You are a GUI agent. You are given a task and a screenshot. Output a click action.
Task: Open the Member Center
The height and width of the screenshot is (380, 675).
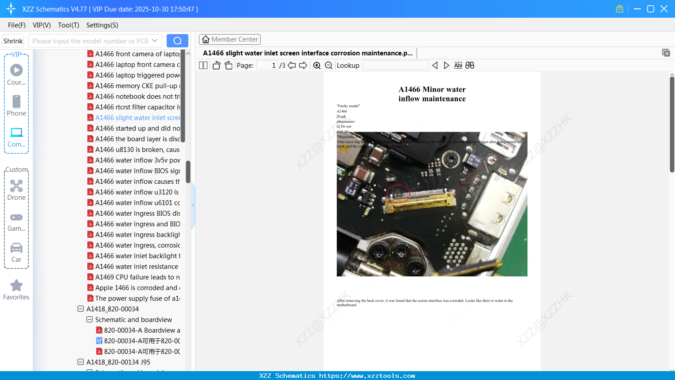tap(230, 39)
